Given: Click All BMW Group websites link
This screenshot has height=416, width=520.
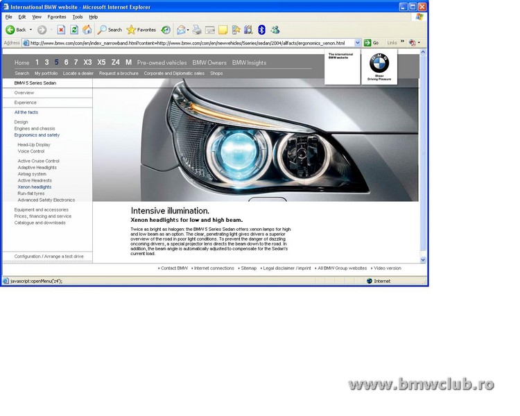Looking at the screenshot, I should (343, 268).
